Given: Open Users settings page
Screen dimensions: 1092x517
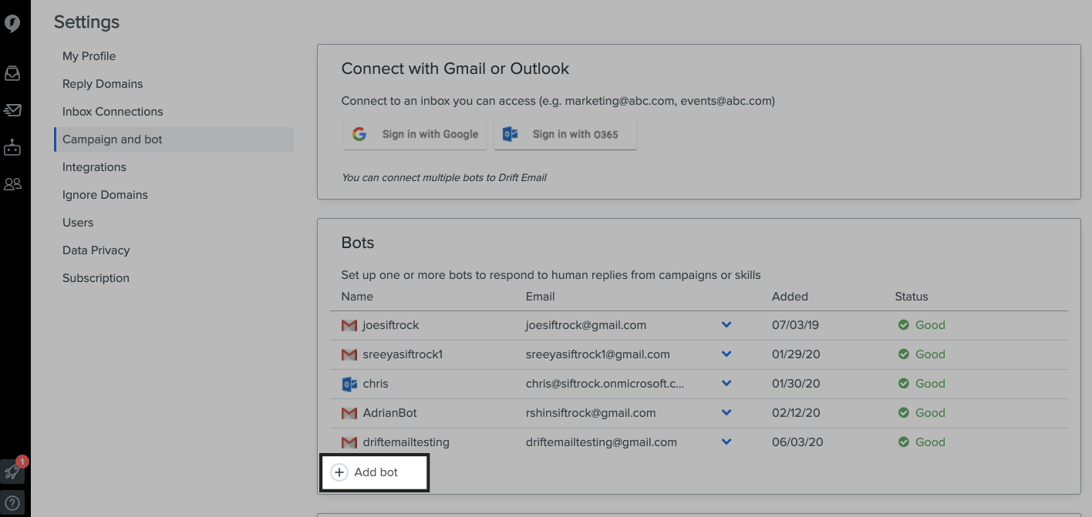Looking at the screenshot, I should pyautogui.click(x=78, y=223).
